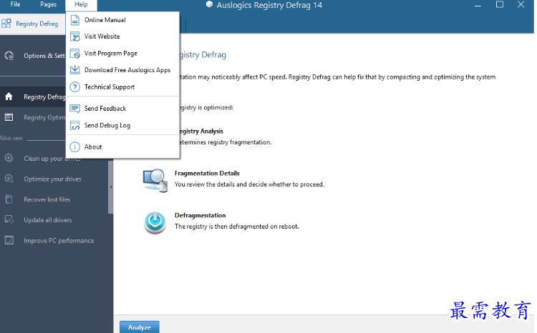Click the Improve PC performance icon

[x=9, y=240]
